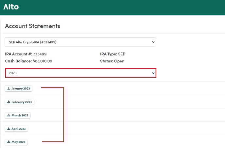Download the February 2023 statement
The image size is (225, 148).
[x=20, y=102]
